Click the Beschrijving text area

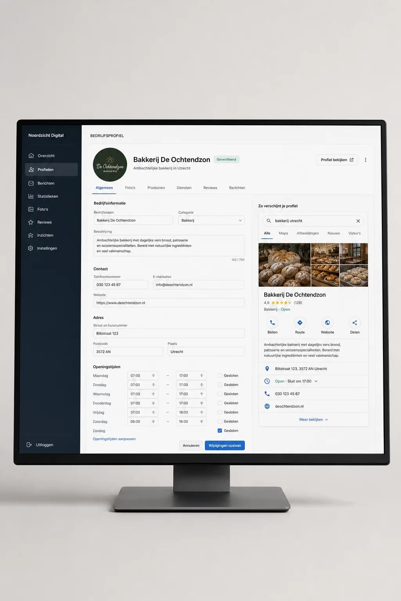click(x=169, y=246)
